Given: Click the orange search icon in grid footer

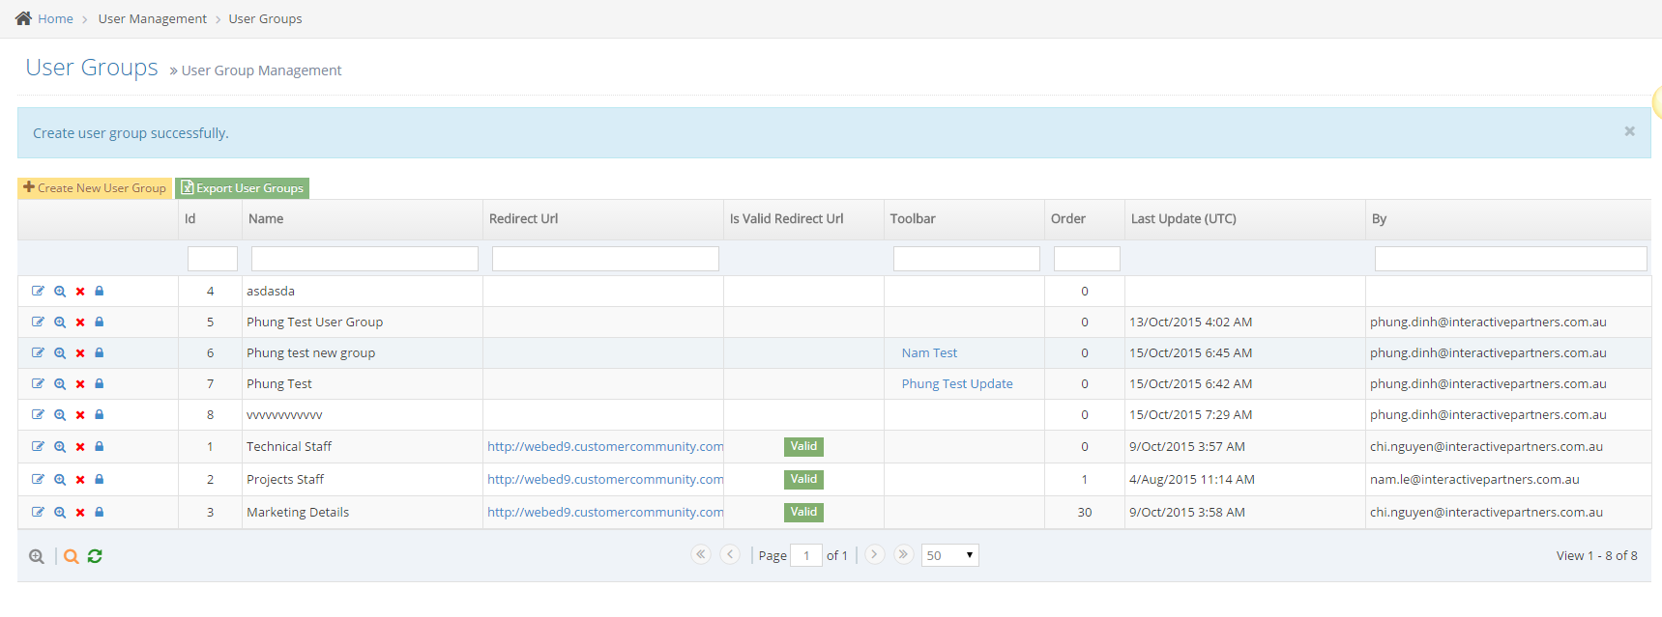Looking at the screenshot, I should (72, 556).
